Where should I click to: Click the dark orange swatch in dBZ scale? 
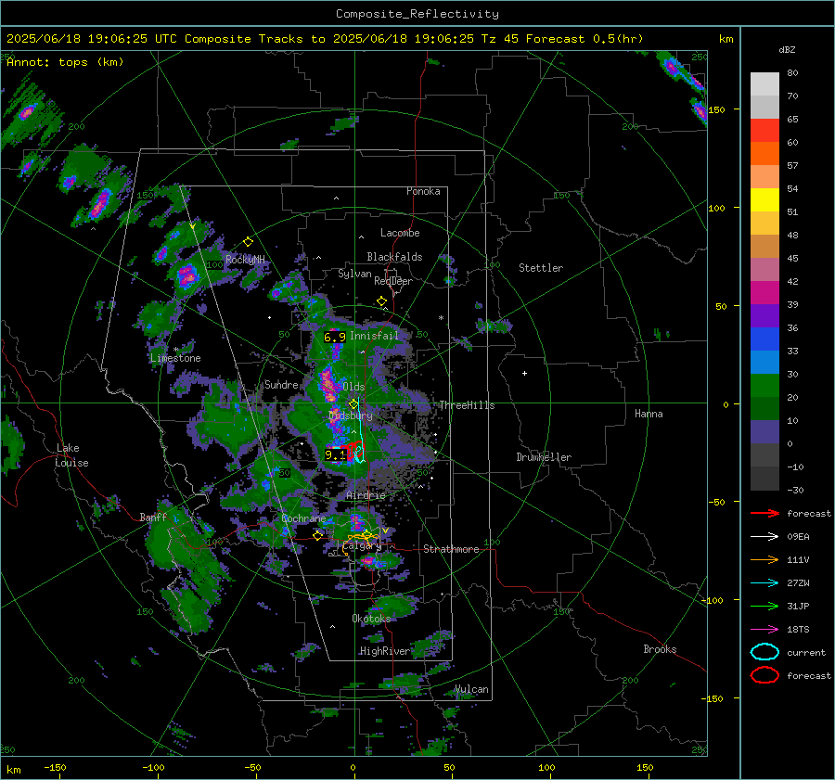(764, 154)
